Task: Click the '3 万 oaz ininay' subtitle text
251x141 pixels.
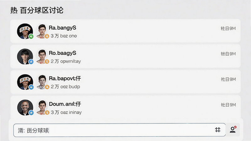Action: coord(66,112)
